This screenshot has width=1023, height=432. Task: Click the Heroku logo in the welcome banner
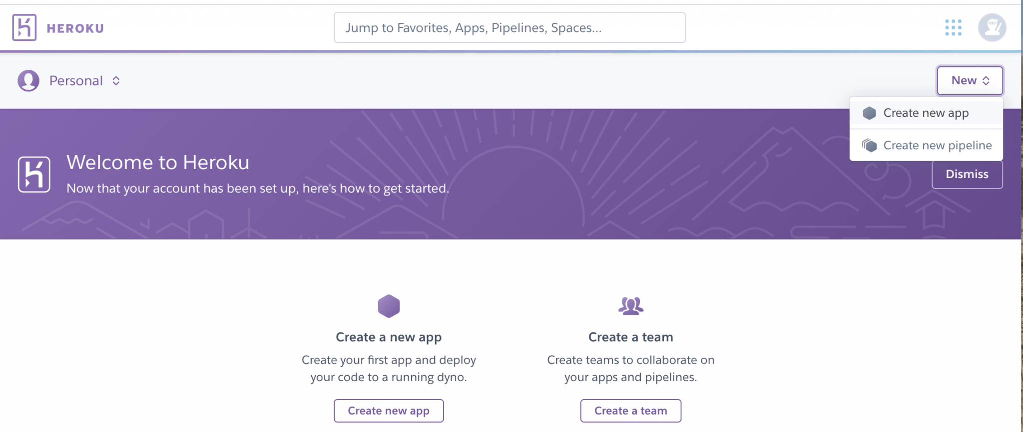click(x=35, y=174)
